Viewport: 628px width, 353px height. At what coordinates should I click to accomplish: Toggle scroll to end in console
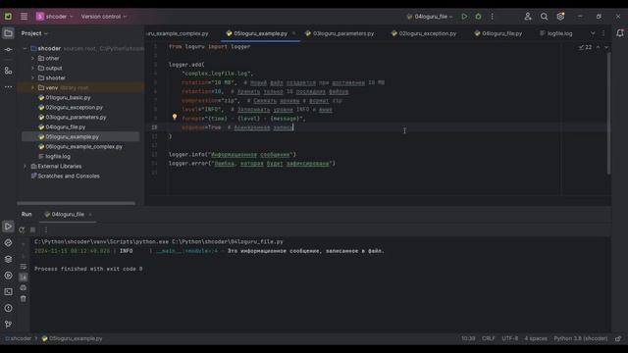coord(24,277)
